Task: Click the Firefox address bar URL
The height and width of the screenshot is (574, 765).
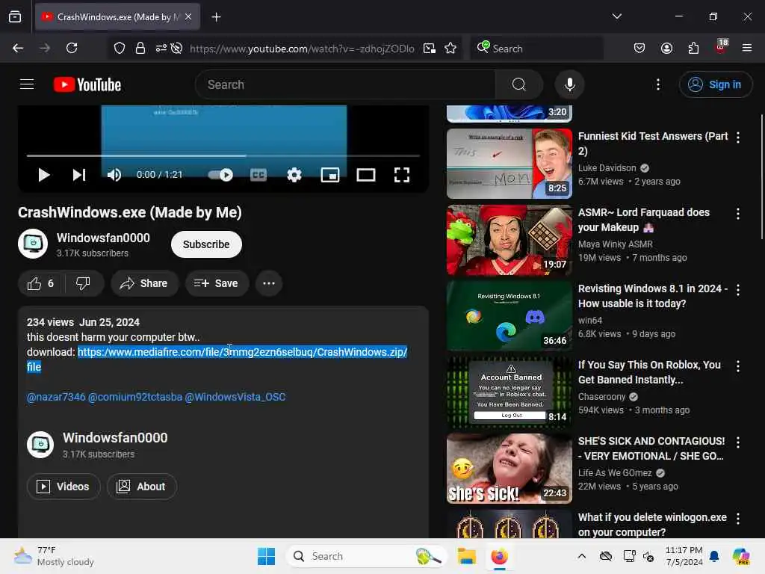Action: [302, 49]
